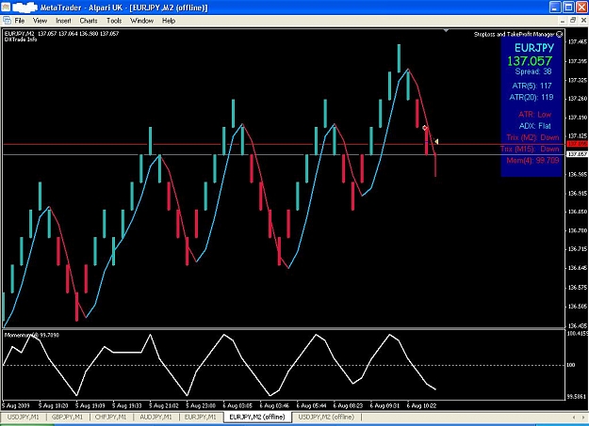The image size is (589, 426).
Task: Click the 'Mom(4): 99.709' readout
Action: coord(532,161)
